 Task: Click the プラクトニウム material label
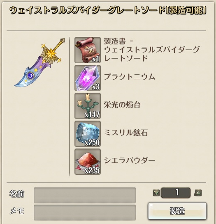click(130, 77)
